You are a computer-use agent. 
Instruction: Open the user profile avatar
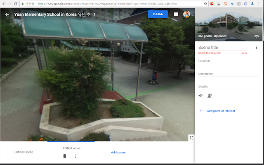[x=186, y=14]
